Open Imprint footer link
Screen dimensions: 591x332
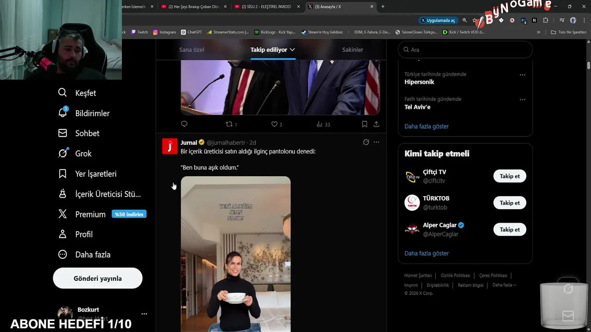(411, 285)
